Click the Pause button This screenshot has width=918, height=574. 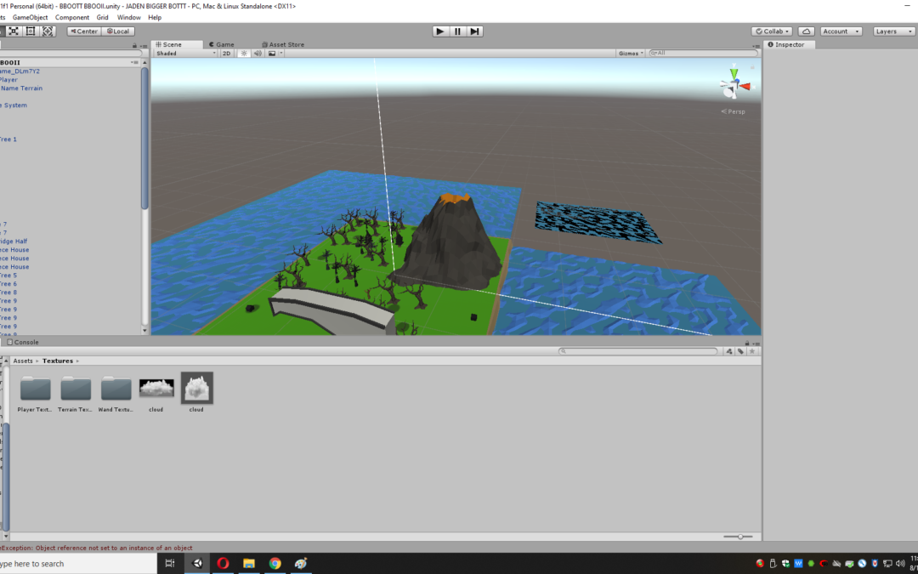point(458,31)
